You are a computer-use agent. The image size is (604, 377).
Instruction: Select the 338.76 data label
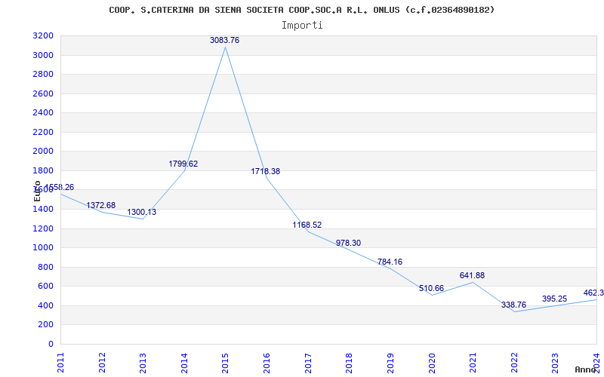[x=513, y=305]
